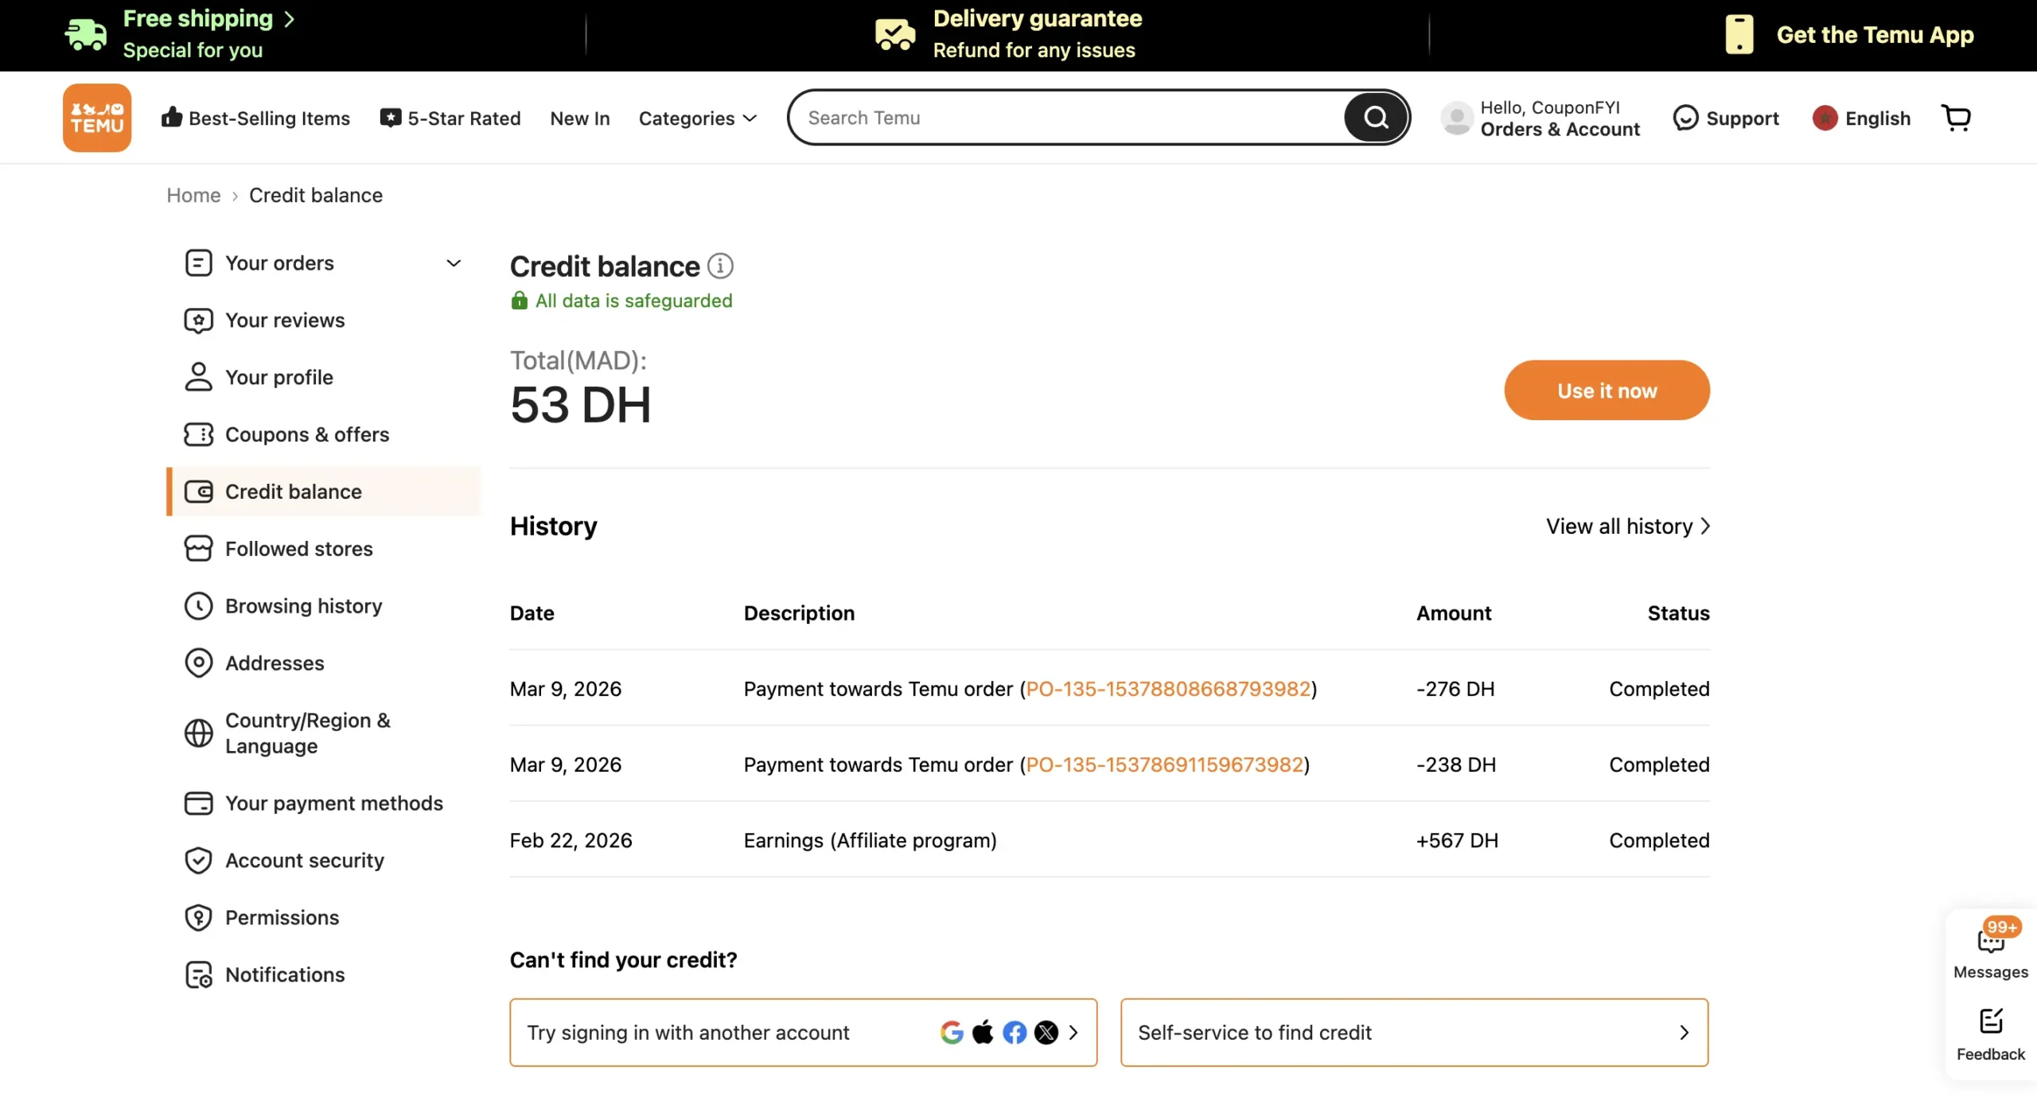Click "All data is safeguarded" text
2037x1109 pixels.
point(633,300)
